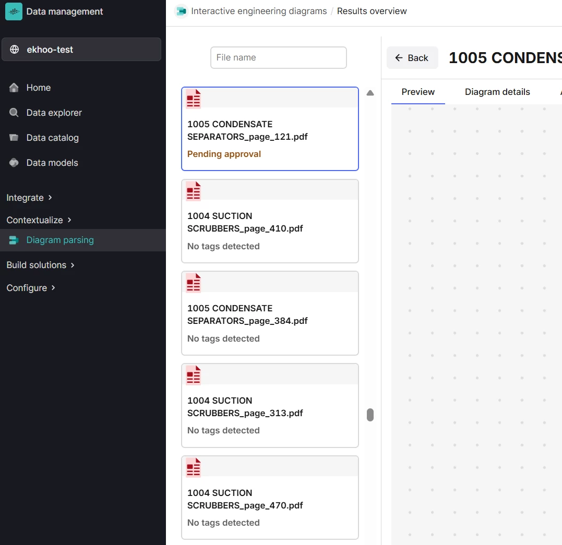562x545 pixels.
Task: Click the Data catalog folder icon
Action: [14, 138]
